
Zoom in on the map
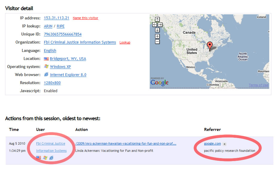(157, 36)
